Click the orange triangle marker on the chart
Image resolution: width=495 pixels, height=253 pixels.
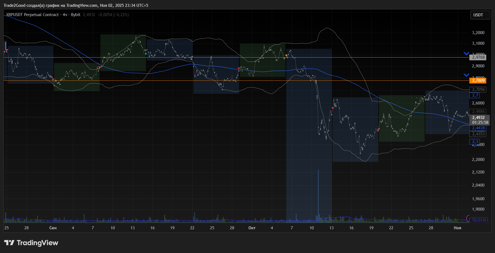[x=286, y=56]
